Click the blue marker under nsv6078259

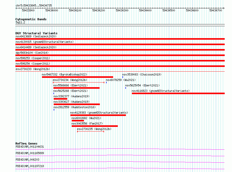106,82
